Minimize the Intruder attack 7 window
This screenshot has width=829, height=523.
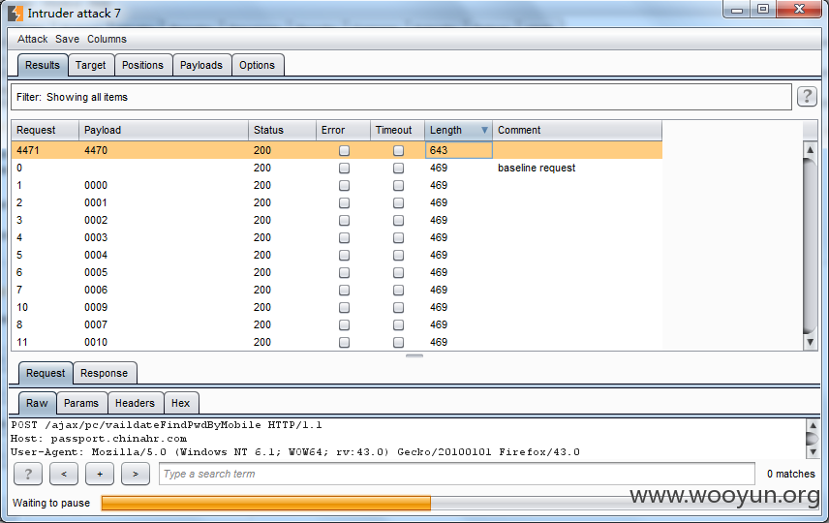tap(737, 10)
